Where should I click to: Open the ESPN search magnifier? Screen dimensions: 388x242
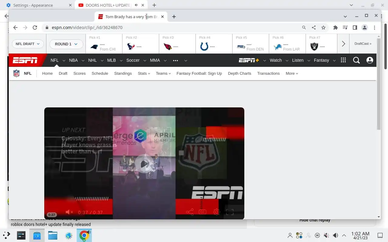[x=356, y=60]
